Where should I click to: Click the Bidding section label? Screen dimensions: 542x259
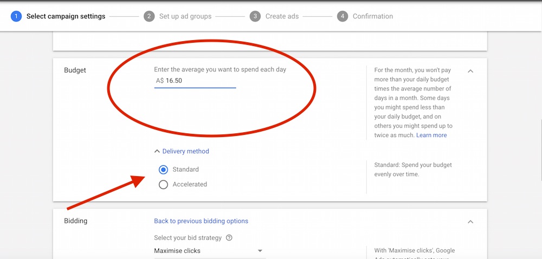pyautogui.click(x=76, y=221)
